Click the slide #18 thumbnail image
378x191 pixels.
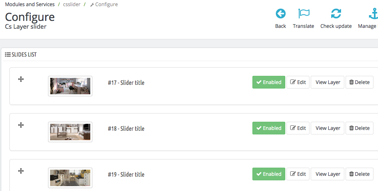pos(70,132)
